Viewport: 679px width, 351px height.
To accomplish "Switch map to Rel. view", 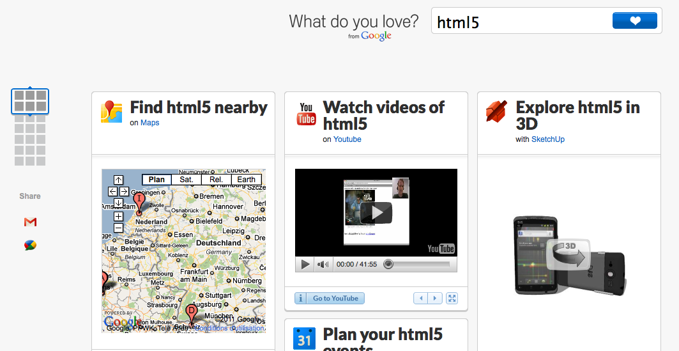I will click(x=216, y=180).
